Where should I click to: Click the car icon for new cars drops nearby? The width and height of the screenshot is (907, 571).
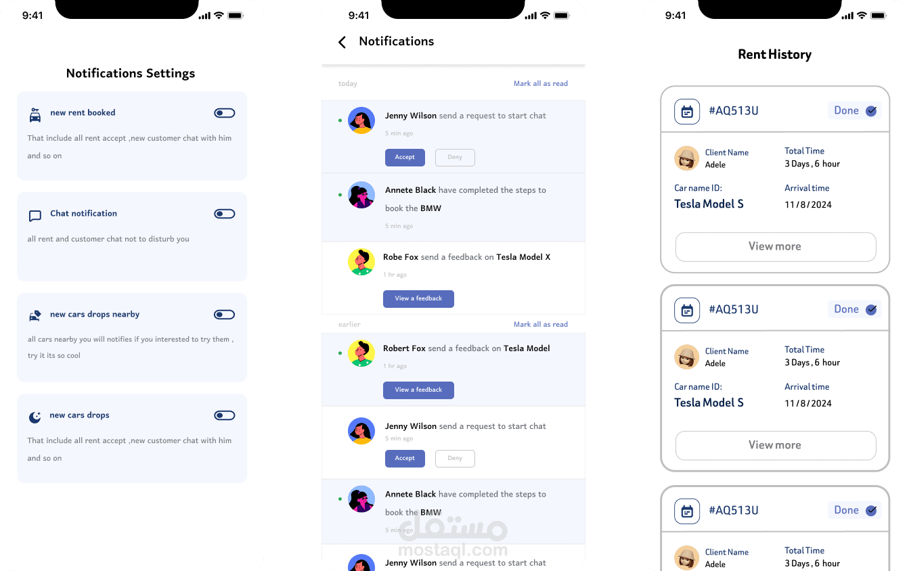[x=35, y=316]
